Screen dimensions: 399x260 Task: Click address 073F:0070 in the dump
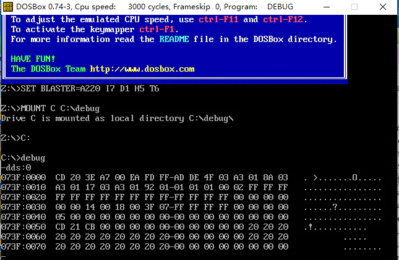click(x=24, y=246)
